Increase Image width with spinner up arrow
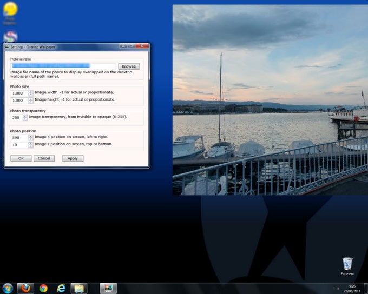The image size is (368, 294). [x=31, y=92]
